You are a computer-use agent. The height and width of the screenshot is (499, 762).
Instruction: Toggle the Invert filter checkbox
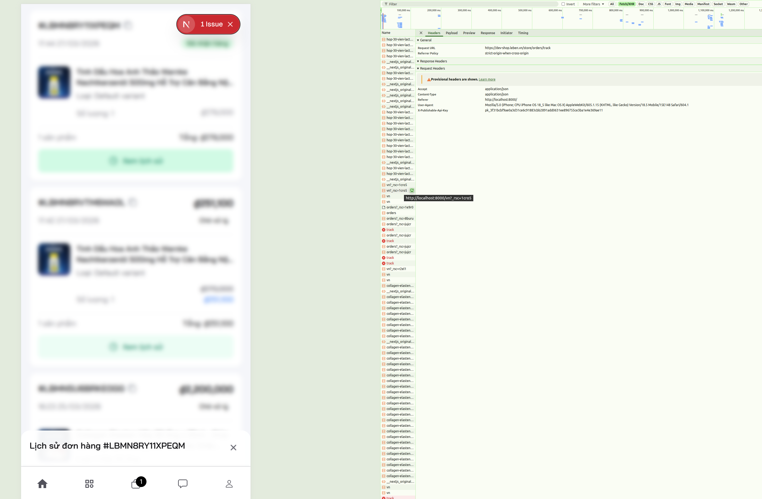pyautogui.click(x=563, y=4)
